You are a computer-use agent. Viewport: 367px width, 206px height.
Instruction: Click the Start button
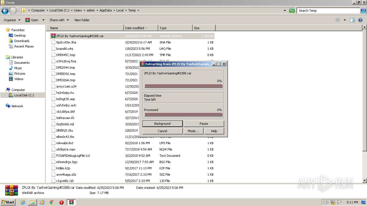pyautogui.click(x=8, y=202)
